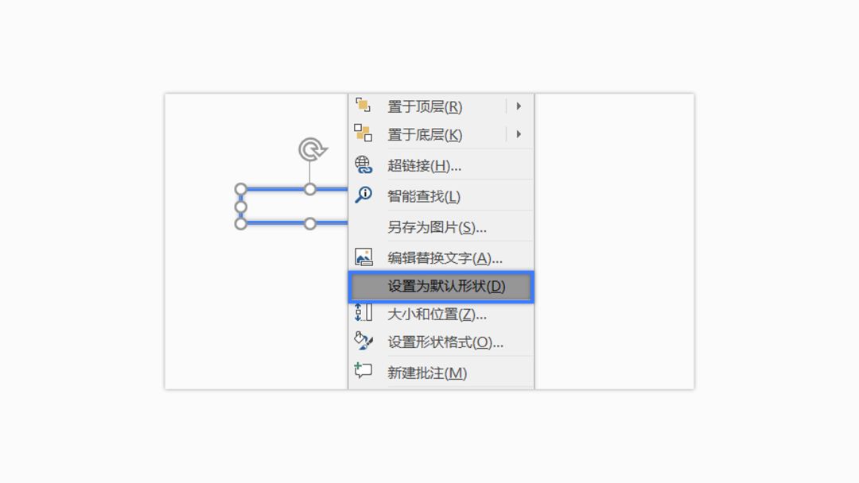
Task: Click the size and position icon
Action: click(363, 313)
